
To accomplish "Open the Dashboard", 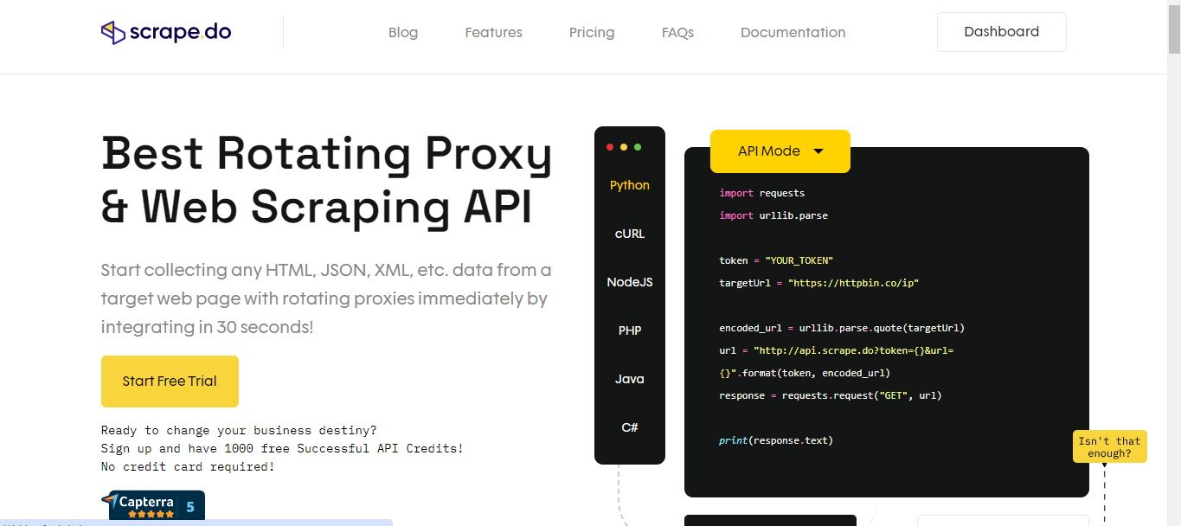I will click(1001, 31).
